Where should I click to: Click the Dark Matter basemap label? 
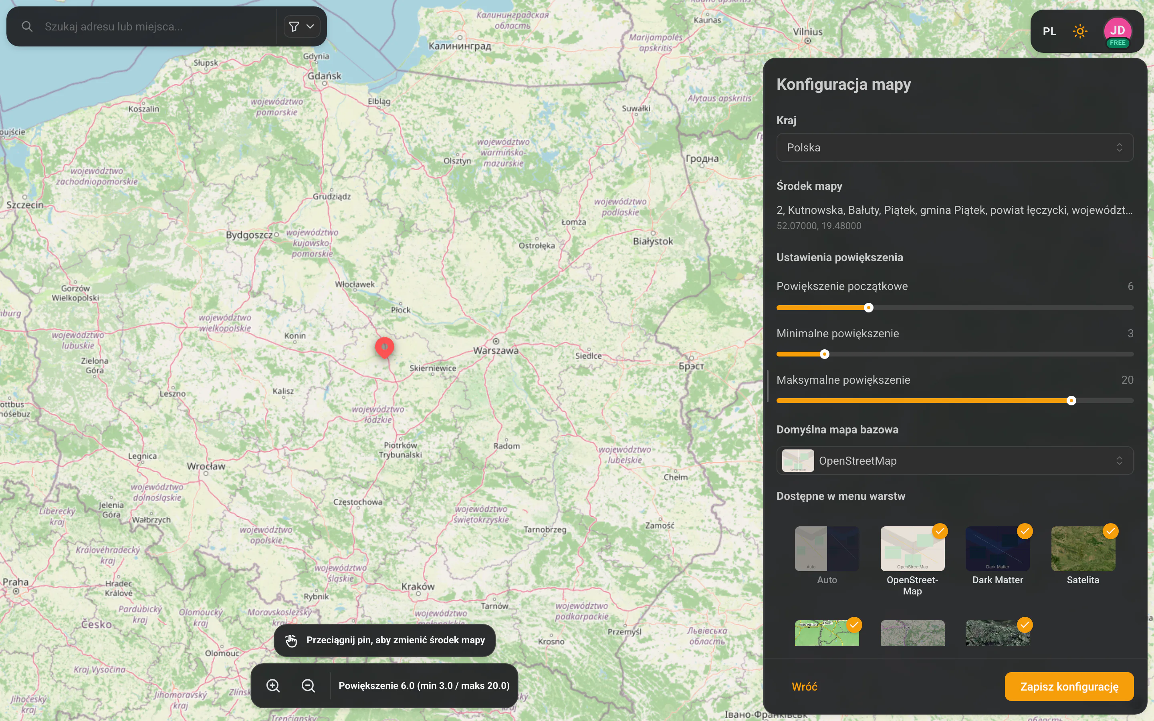pos(998,580)
